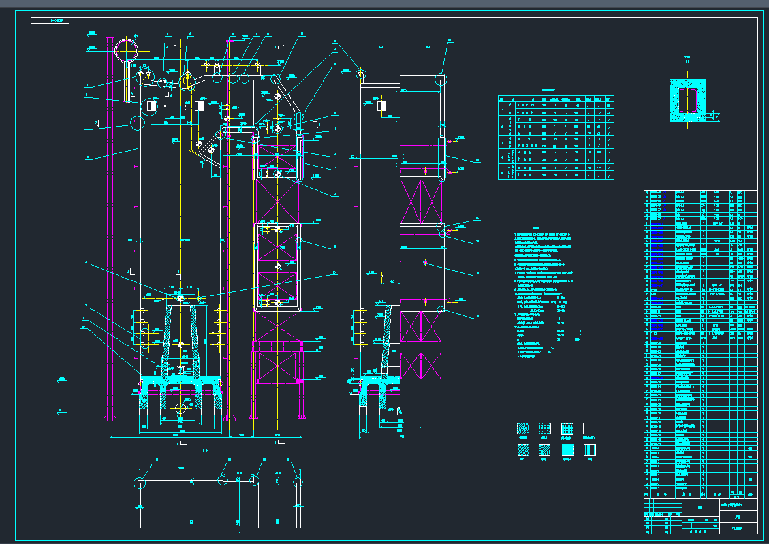Image resolution: width=769 pixels, height=544 pixels.
Task: Select the solid cyan fill swatch
Action: [567, 449]
